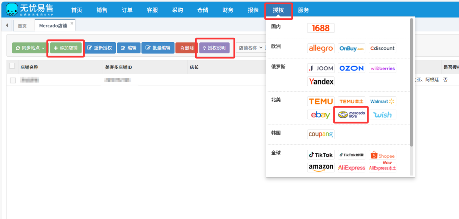This screenshot has height=219, width=459.
Task: Select the 1688 platform logo
Action: pyautogui.click(x=321, y=28)
